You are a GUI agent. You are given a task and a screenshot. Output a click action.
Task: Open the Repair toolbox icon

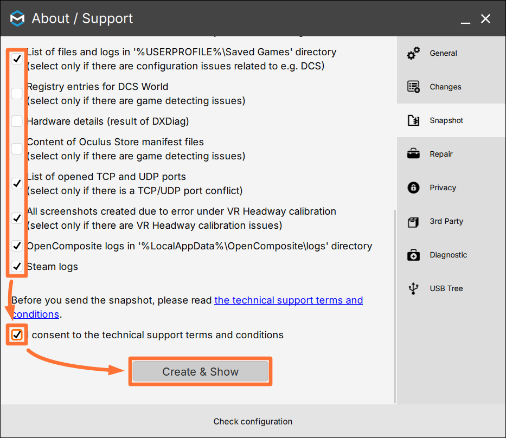[413, 154]
